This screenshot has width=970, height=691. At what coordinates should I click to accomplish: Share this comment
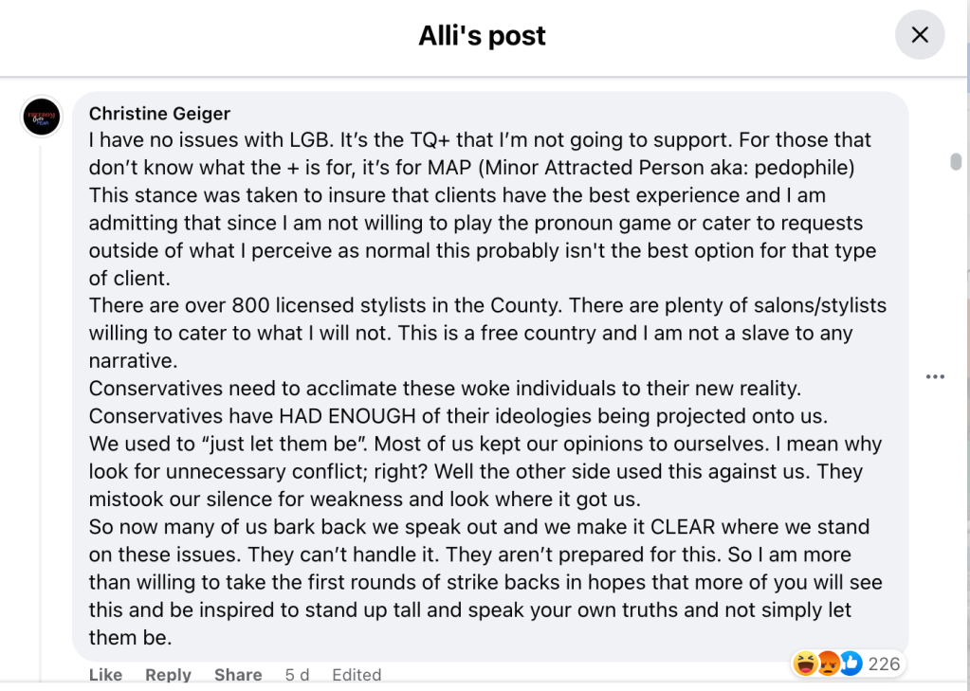coord(238,675)
